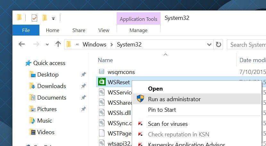This screenshot has height=146, width=266.
Task: Open Desktop in the navigation pane
Action: [x=48, y=75]
